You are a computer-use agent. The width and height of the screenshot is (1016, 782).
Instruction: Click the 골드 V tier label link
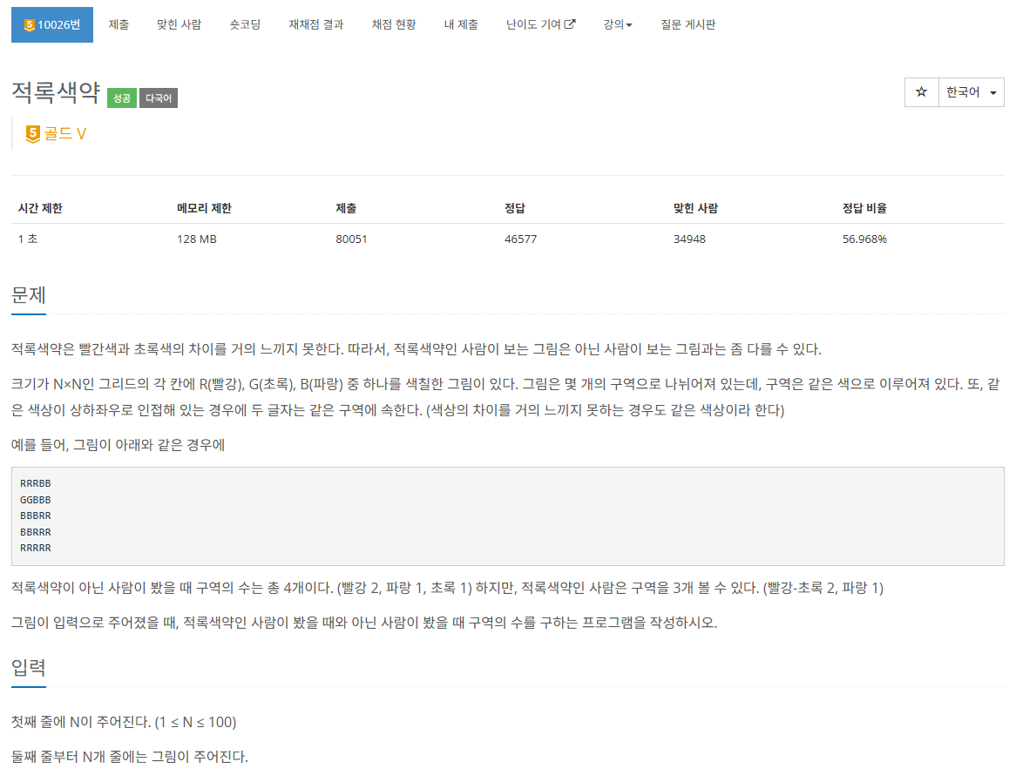[65, 132]
